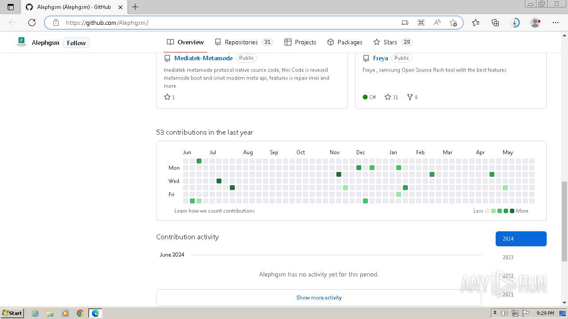This screenshot has width=568, height=319.
Task: Close the Alephgsm GitHub tab
Action: (120, 7)
